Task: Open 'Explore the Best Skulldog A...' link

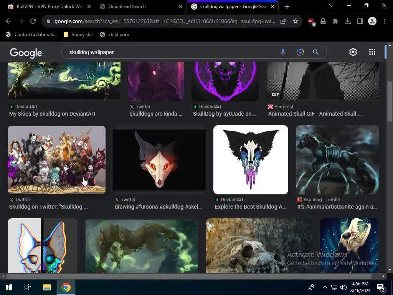Action: click(250, 207)
